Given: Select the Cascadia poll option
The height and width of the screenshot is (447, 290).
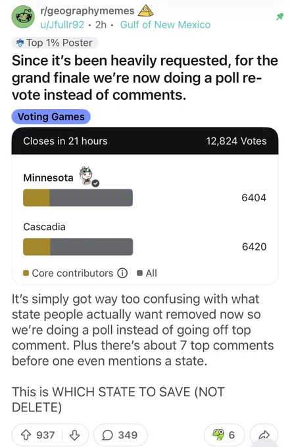Looking at the screenshot, I should coord(145,239).
